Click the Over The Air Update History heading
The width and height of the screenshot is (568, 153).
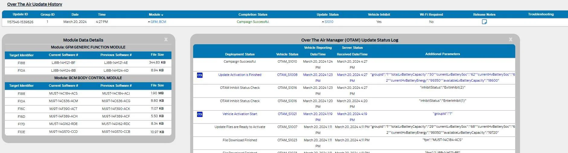[x=35, y=4]
